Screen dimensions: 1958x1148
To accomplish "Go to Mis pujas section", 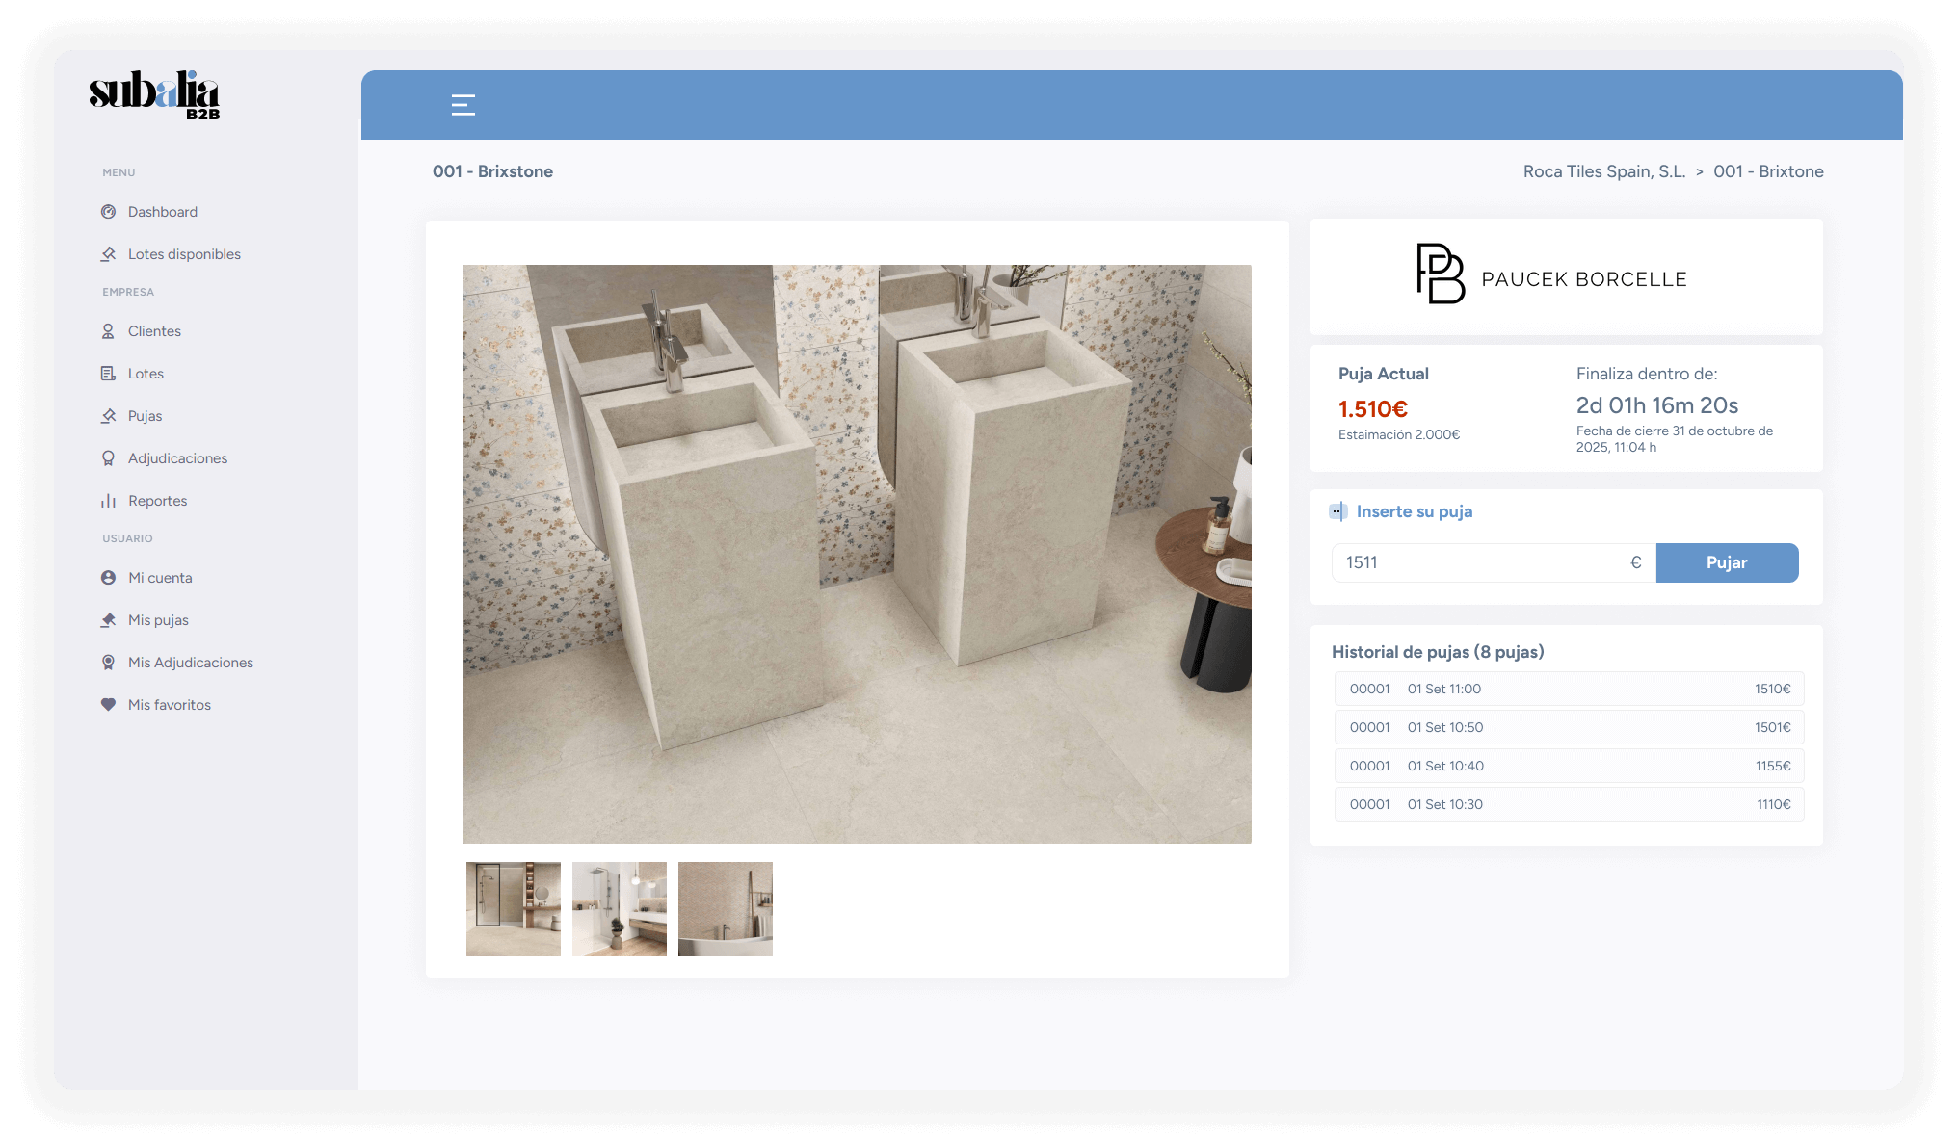I will pos(158,620).
